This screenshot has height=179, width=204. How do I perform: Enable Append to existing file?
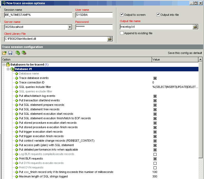pyautogui.click(x=122, y=33)
